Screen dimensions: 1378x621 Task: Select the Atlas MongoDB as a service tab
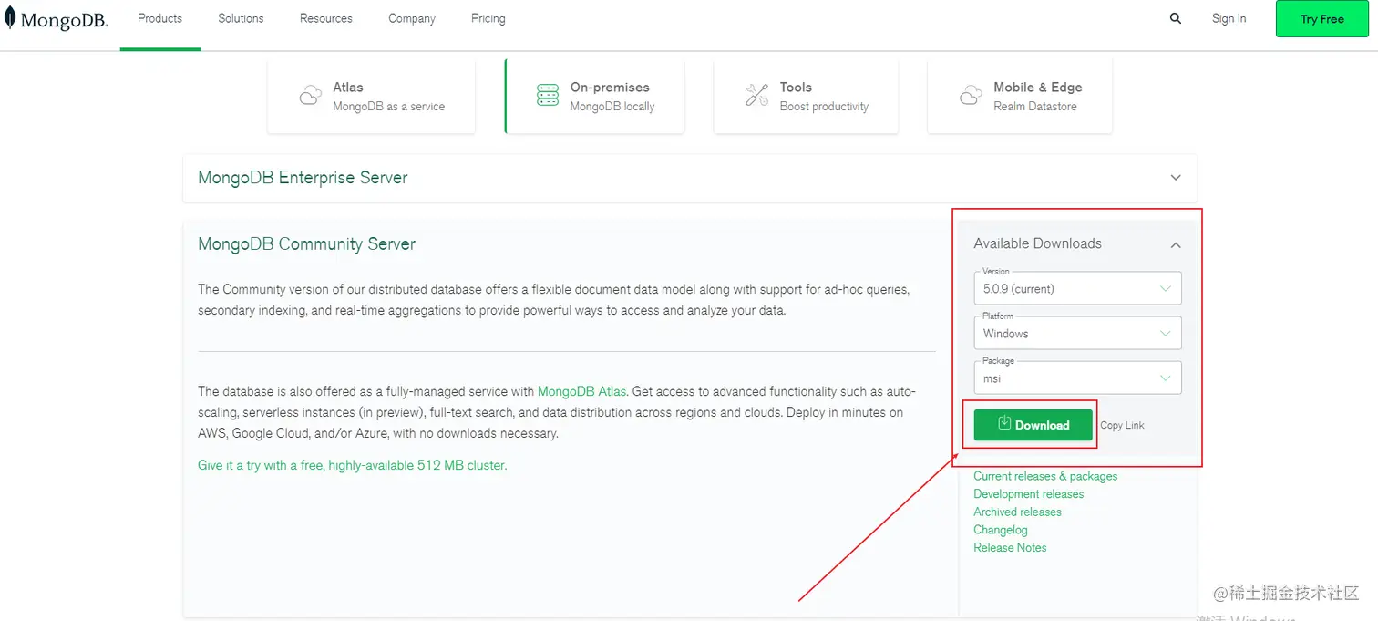372,96
